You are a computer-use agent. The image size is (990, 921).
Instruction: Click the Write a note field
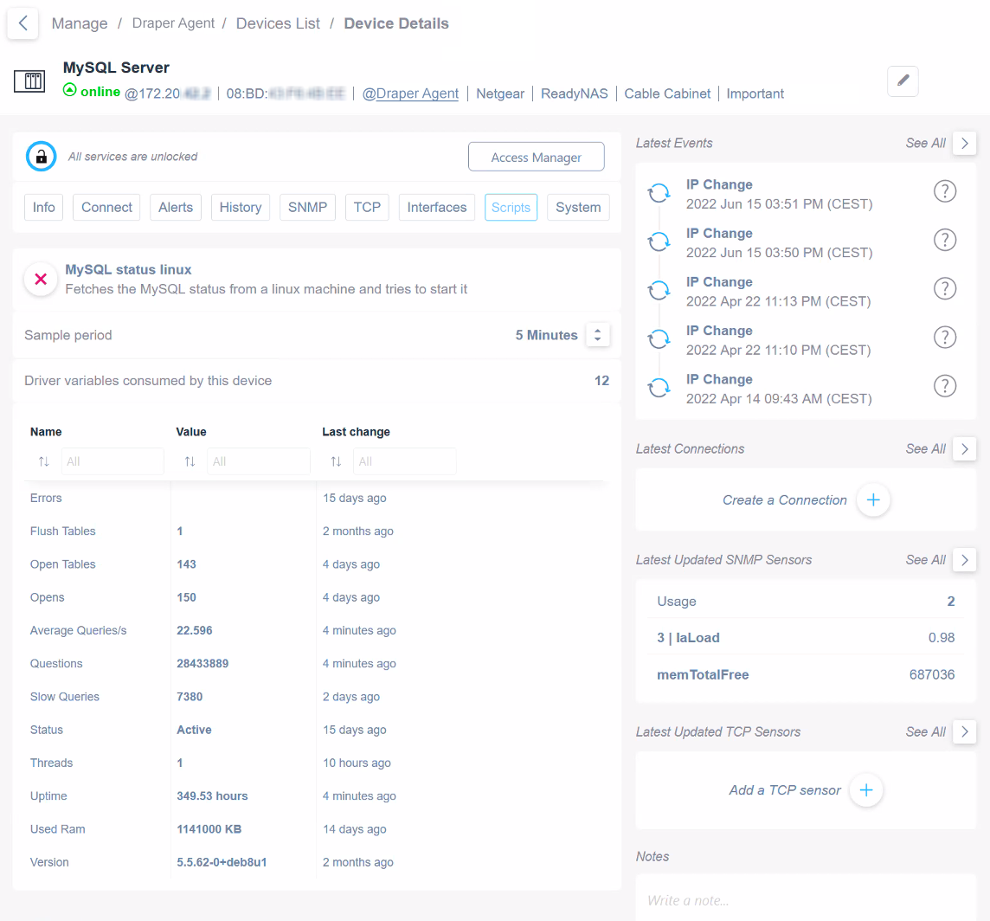click(806, 900)
